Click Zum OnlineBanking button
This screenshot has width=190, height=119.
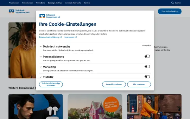click(170, 11)
